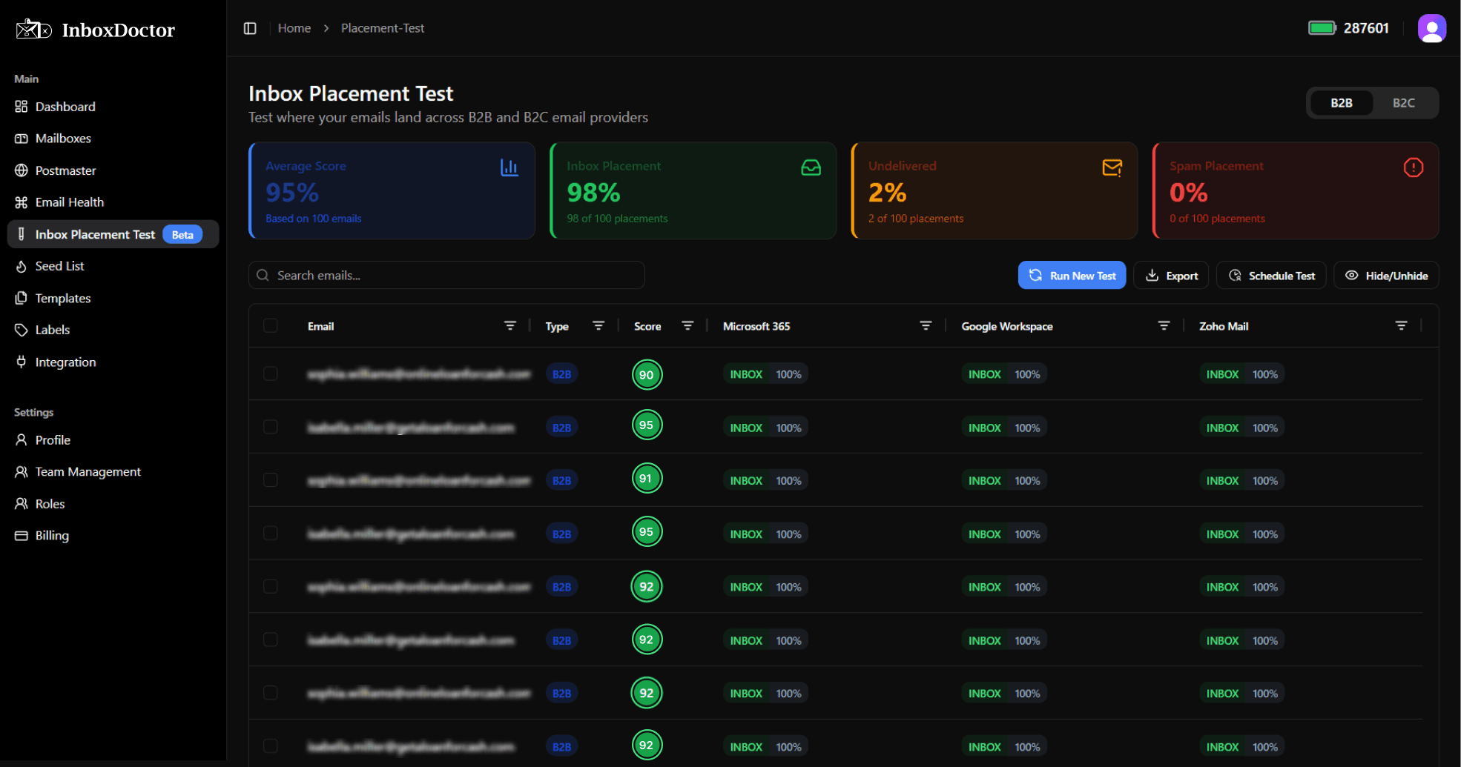This screenshot has width=1461, height=767.
Task: Click the Email column header text
Action: point(320,326)
